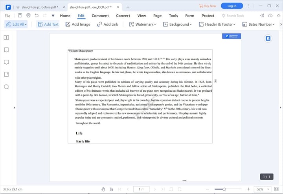This screenshot has width=283, height=194.
Task: Select the Edit ribbon tab
Action: click(x=81, y=16)
